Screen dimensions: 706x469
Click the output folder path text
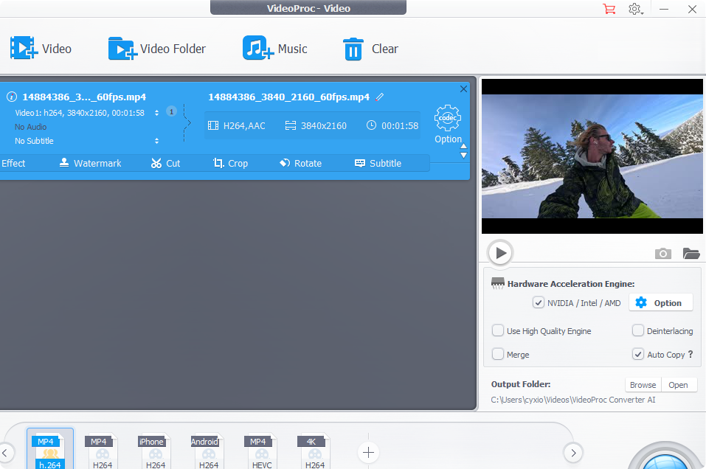tap(572, 400)
